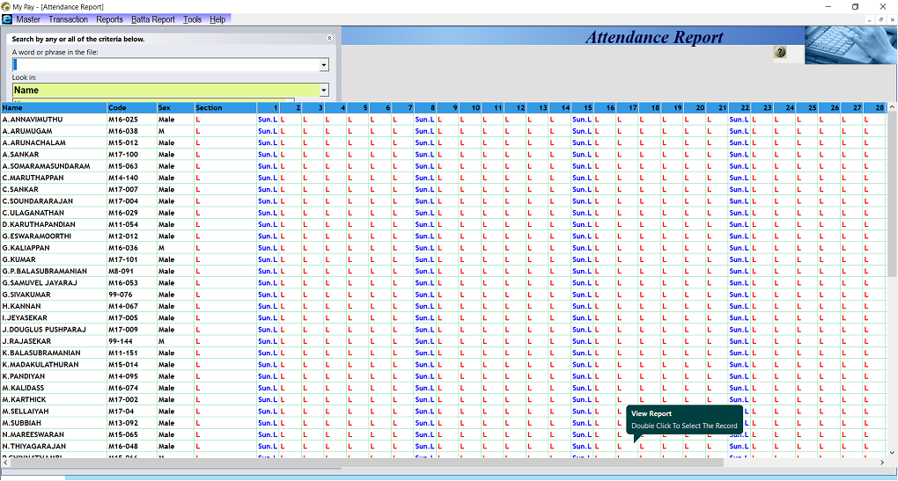The image size is (898, 481).
Task: Collapse the search criteria panel
Action: pyautogui.click(x=329, y=39)
